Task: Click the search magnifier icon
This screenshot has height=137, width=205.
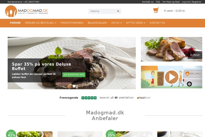Action: pyautogui.click(x=118, y=11)
